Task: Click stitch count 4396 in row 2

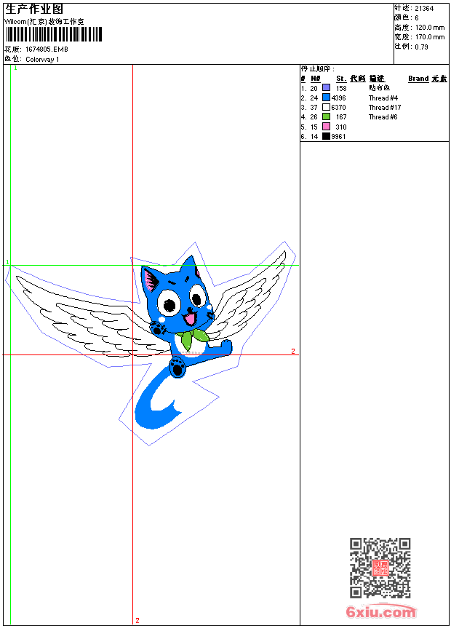Action: coord(338,98)
